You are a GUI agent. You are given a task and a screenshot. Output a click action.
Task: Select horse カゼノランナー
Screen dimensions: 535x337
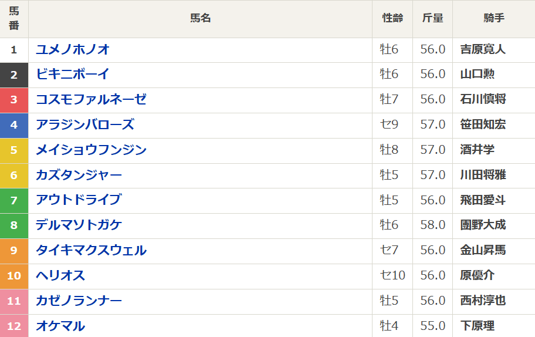[x=79, y=301]
